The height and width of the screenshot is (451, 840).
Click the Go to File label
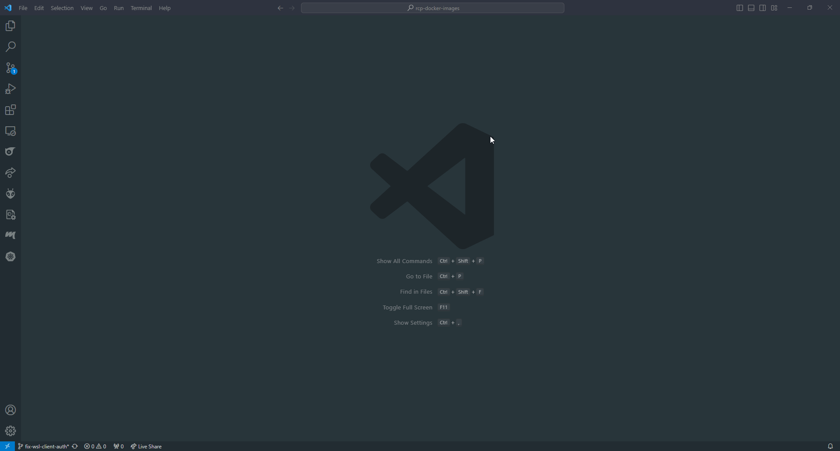[x=419, y=276]
